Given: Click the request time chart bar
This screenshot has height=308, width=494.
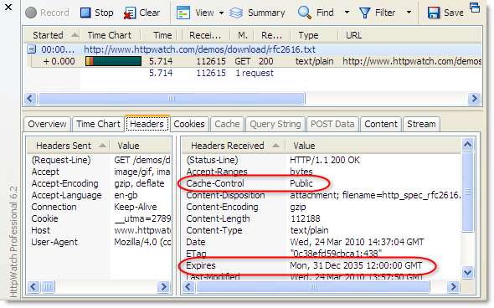Looking at the screenshot, I should [x=113, y=61].
